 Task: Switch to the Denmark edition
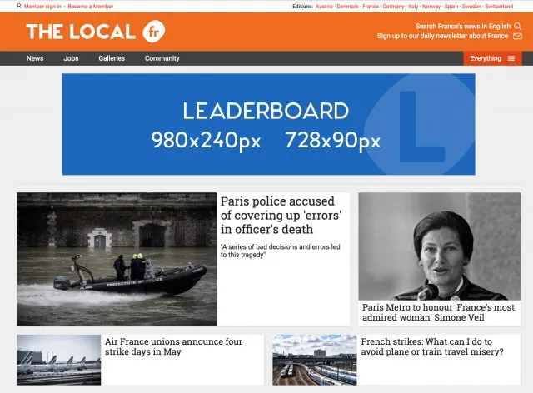click(347, 7)
